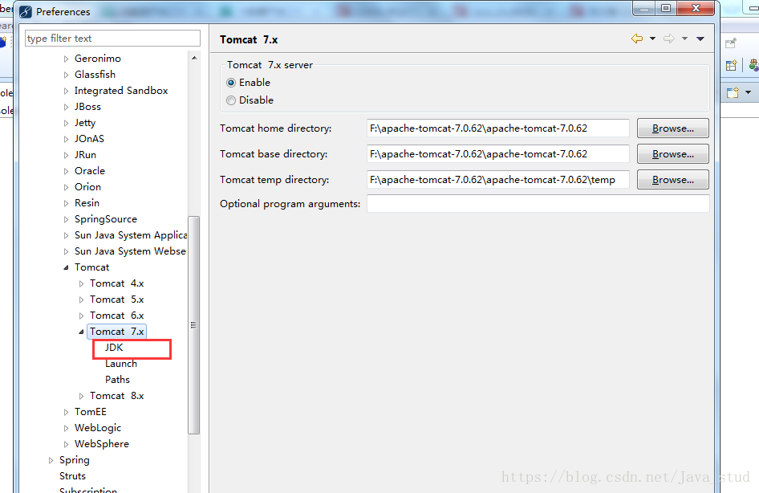The image size is (759, 493).
Task: Select Paths under Tomcat 7.x
Action: [118, 380]
